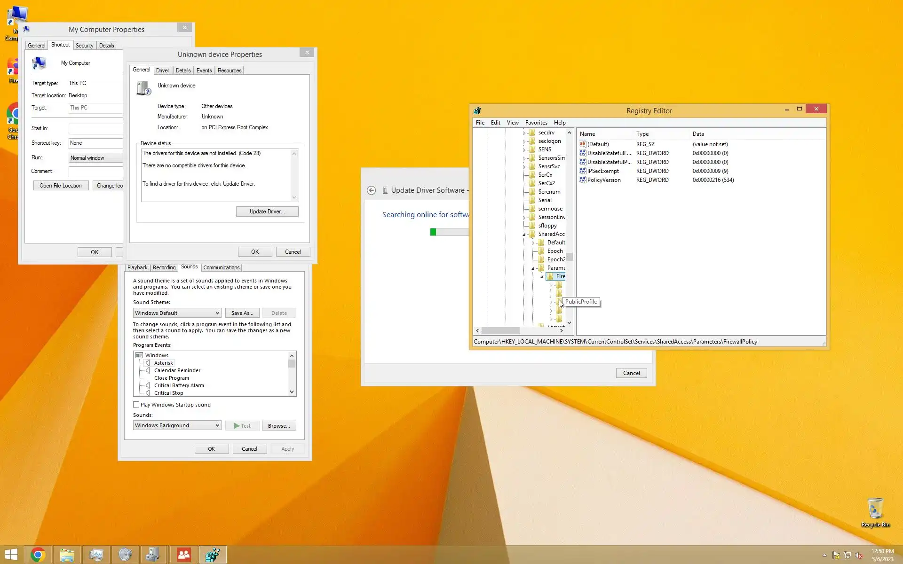Click the Task Manager taskbar icon
The width and height of the screenshot is (903, 564).
[x=96, y=555]
